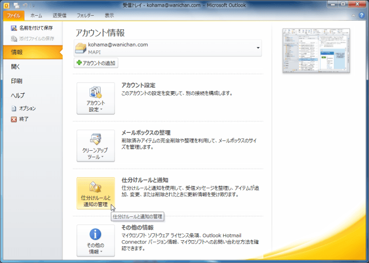Click the green plus icon for adding account
The image size is (369, 263).
pyautogui.click(x=79, y=62)
